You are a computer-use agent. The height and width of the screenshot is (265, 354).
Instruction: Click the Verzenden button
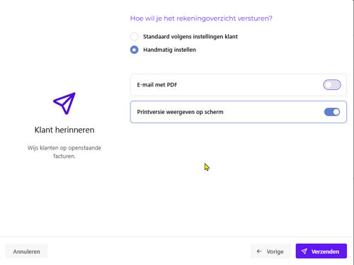(x=321, y=252)
